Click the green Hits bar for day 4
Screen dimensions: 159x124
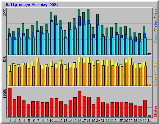click(x=23, y=28)
